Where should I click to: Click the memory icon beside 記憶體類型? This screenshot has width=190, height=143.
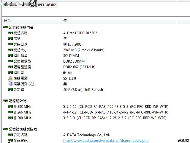pyautogui.click(x=10, y=61)
